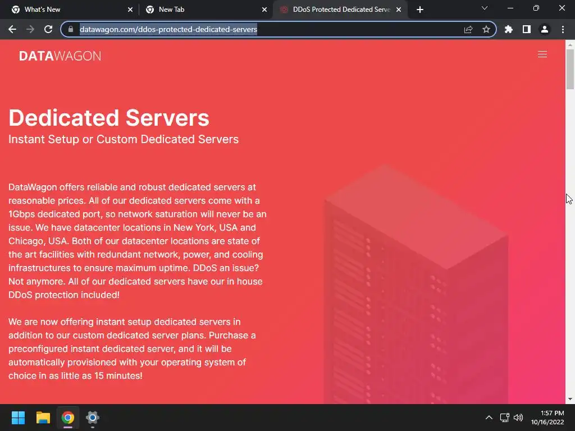Open the Chrome profile menu
The image size is (575, 431).
coord(545,29)
